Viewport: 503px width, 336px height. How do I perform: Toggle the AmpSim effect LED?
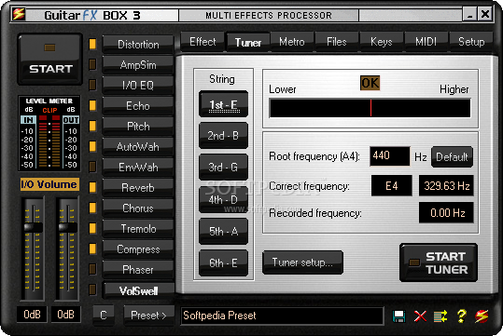(x=92, y=64)
